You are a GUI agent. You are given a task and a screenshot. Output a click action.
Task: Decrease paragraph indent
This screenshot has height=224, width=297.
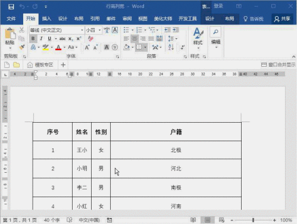click(x=167, y=30)
